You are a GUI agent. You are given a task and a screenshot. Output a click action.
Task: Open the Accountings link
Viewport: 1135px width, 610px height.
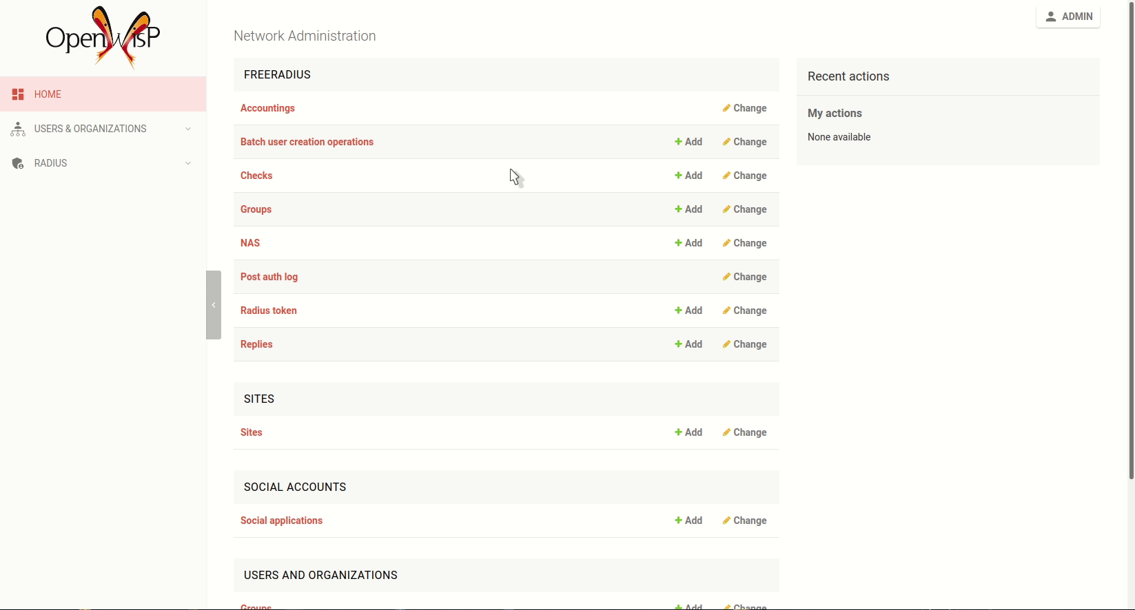click(267, 108)
